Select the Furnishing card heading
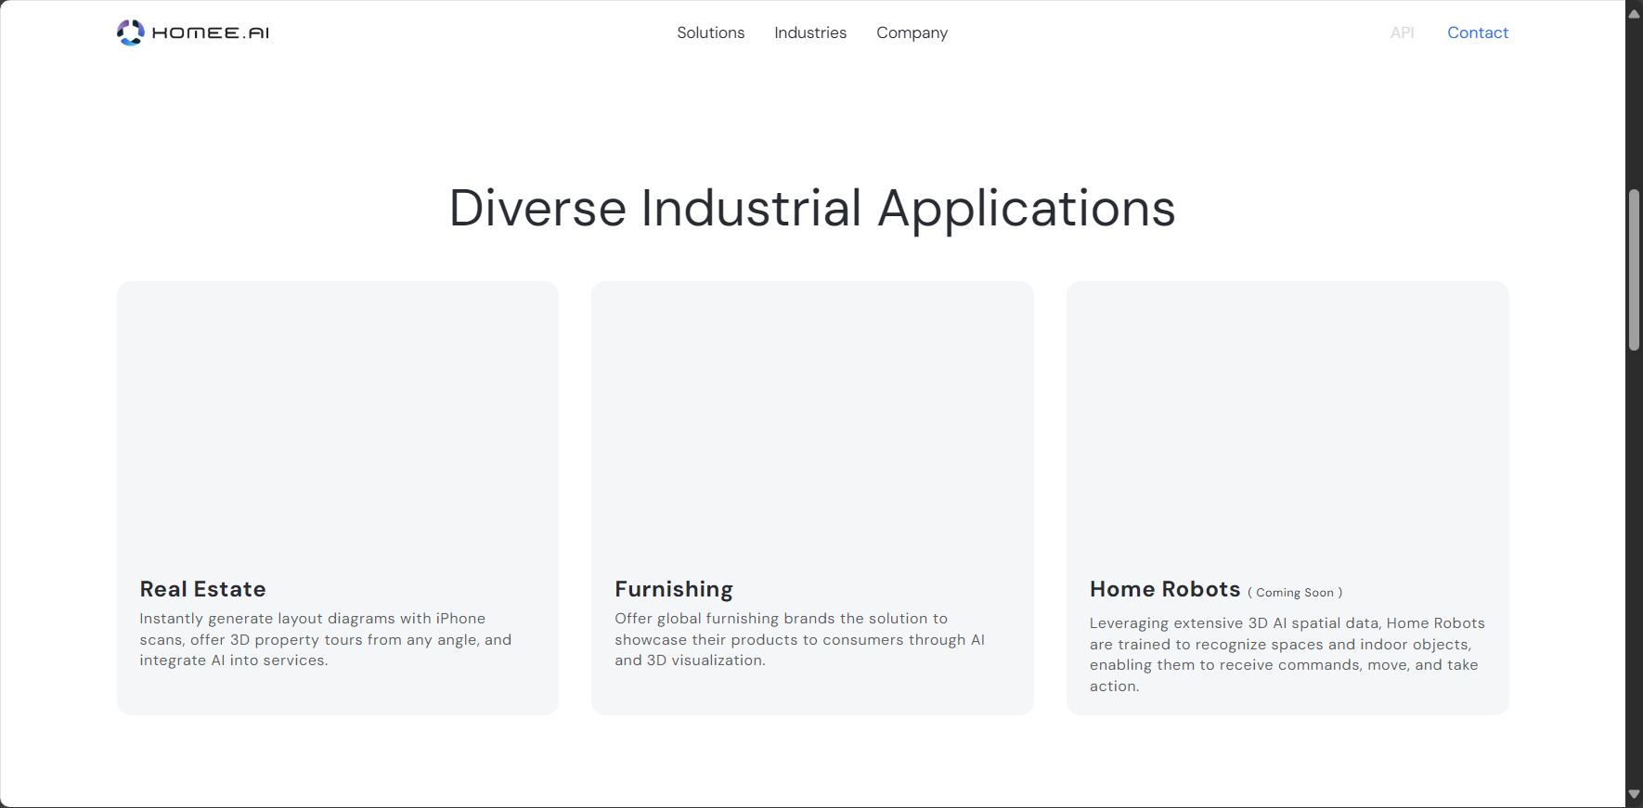The width and height of the screenshot is (1643, 808). (x=674, y=590)
